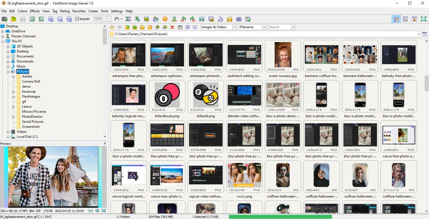Uncheck the Smooth option
The image size is (429, 219).
(77, 19)
